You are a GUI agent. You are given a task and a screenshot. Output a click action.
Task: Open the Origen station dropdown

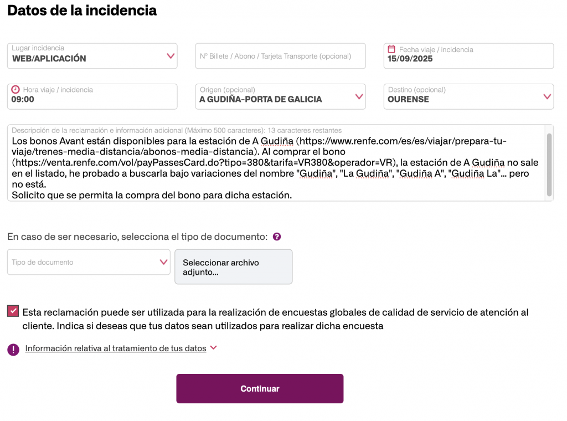click(x=359, y=96)
